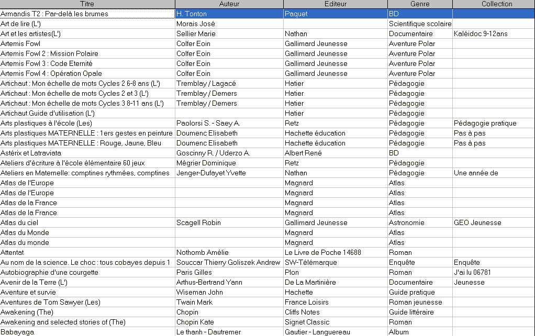535x336 pixels.
Task: Click author 'Paris Gilles'
Action: click(194, 272)
